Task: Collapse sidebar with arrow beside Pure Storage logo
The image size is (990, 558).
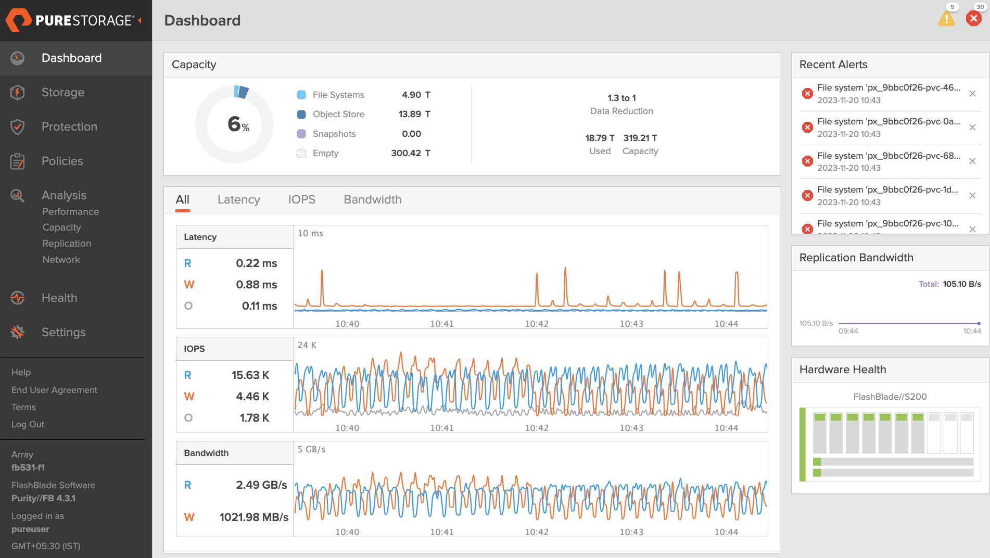Action: [x=139, y=20]
